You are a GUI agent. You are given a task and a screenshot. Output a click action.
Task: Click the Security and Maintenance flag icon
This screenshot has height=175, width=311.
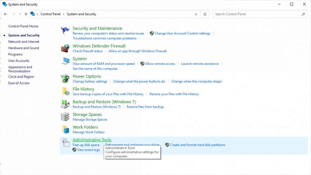click(65, 31)
